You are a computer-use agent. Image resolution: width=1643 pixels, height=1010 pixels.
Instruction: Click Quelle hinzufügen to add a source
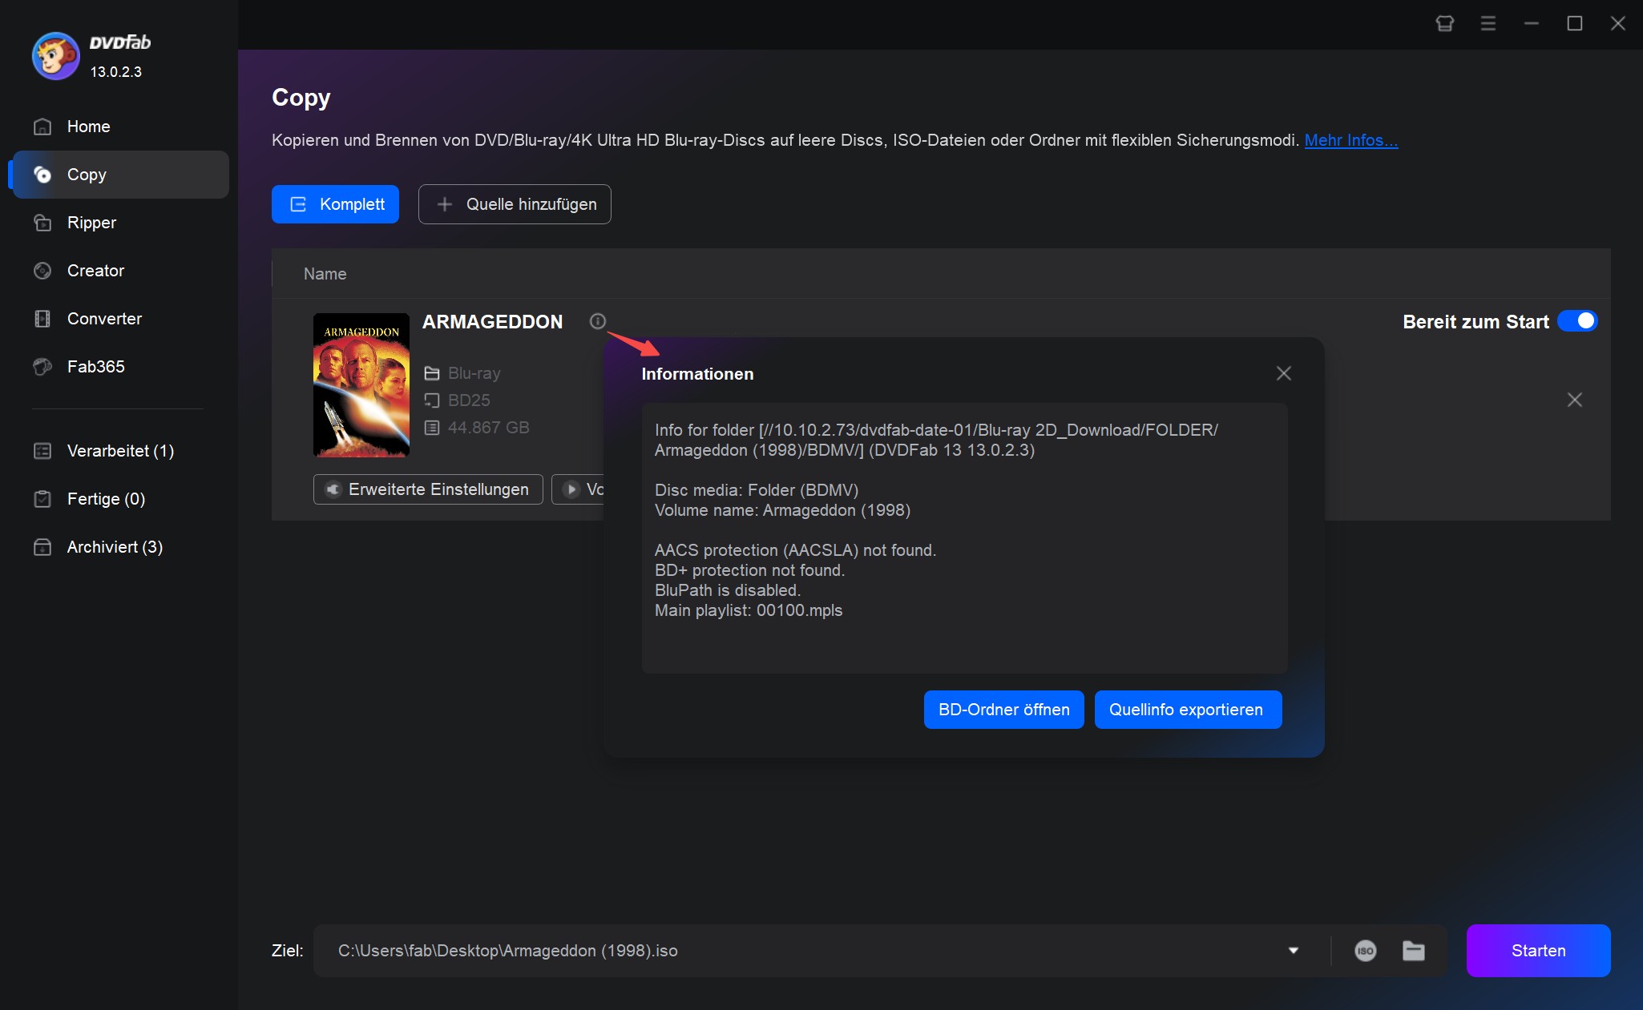515,204
